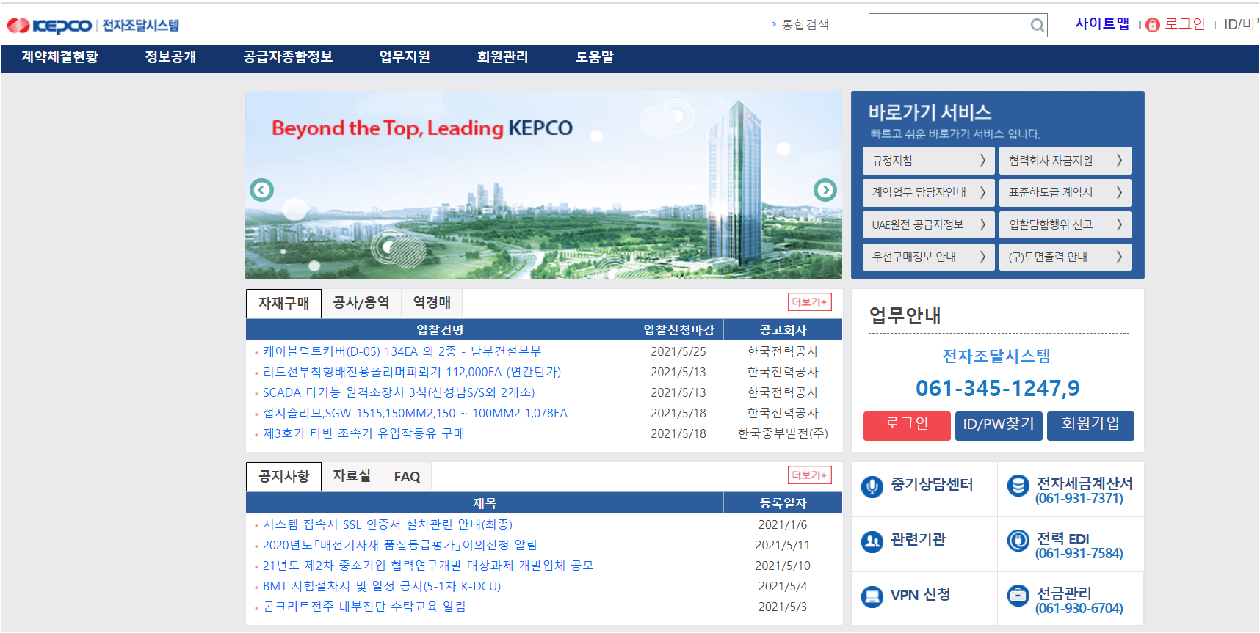Click the KEPCO logo

click(49, 26)
